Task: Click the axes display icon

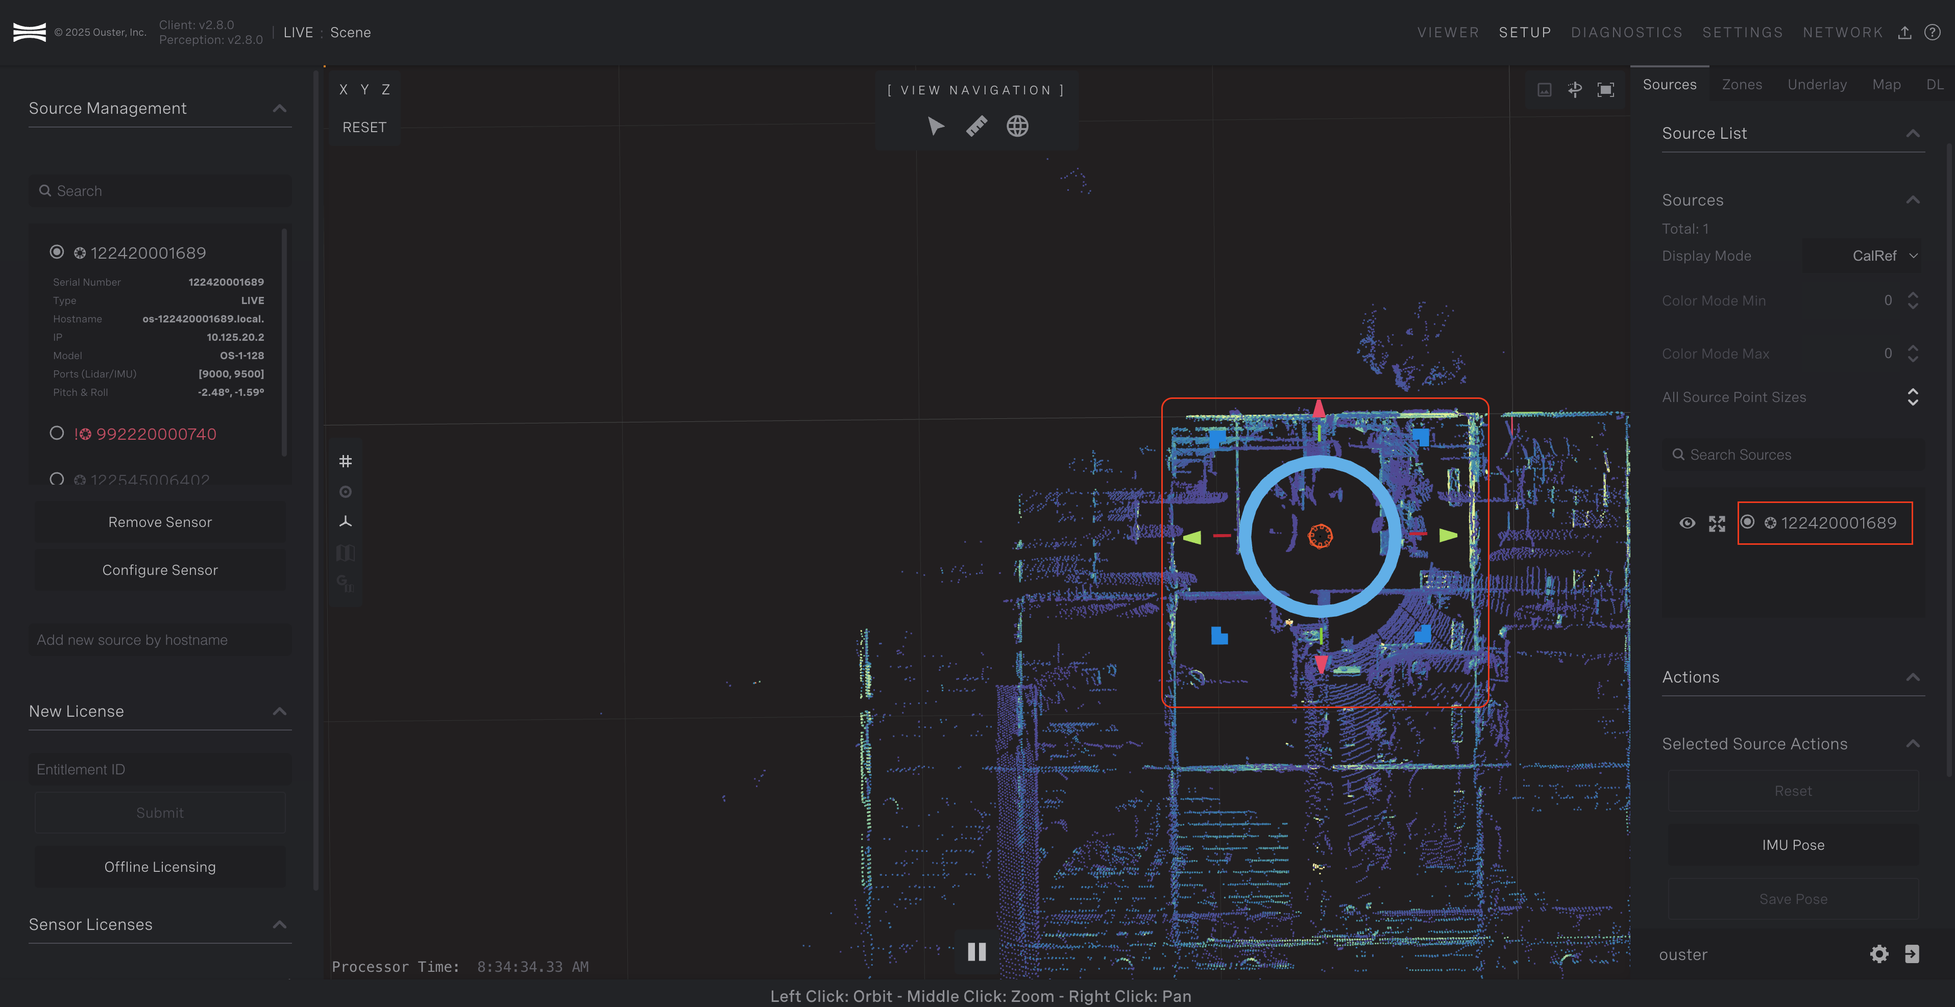Action: click(x=345, y=522)
